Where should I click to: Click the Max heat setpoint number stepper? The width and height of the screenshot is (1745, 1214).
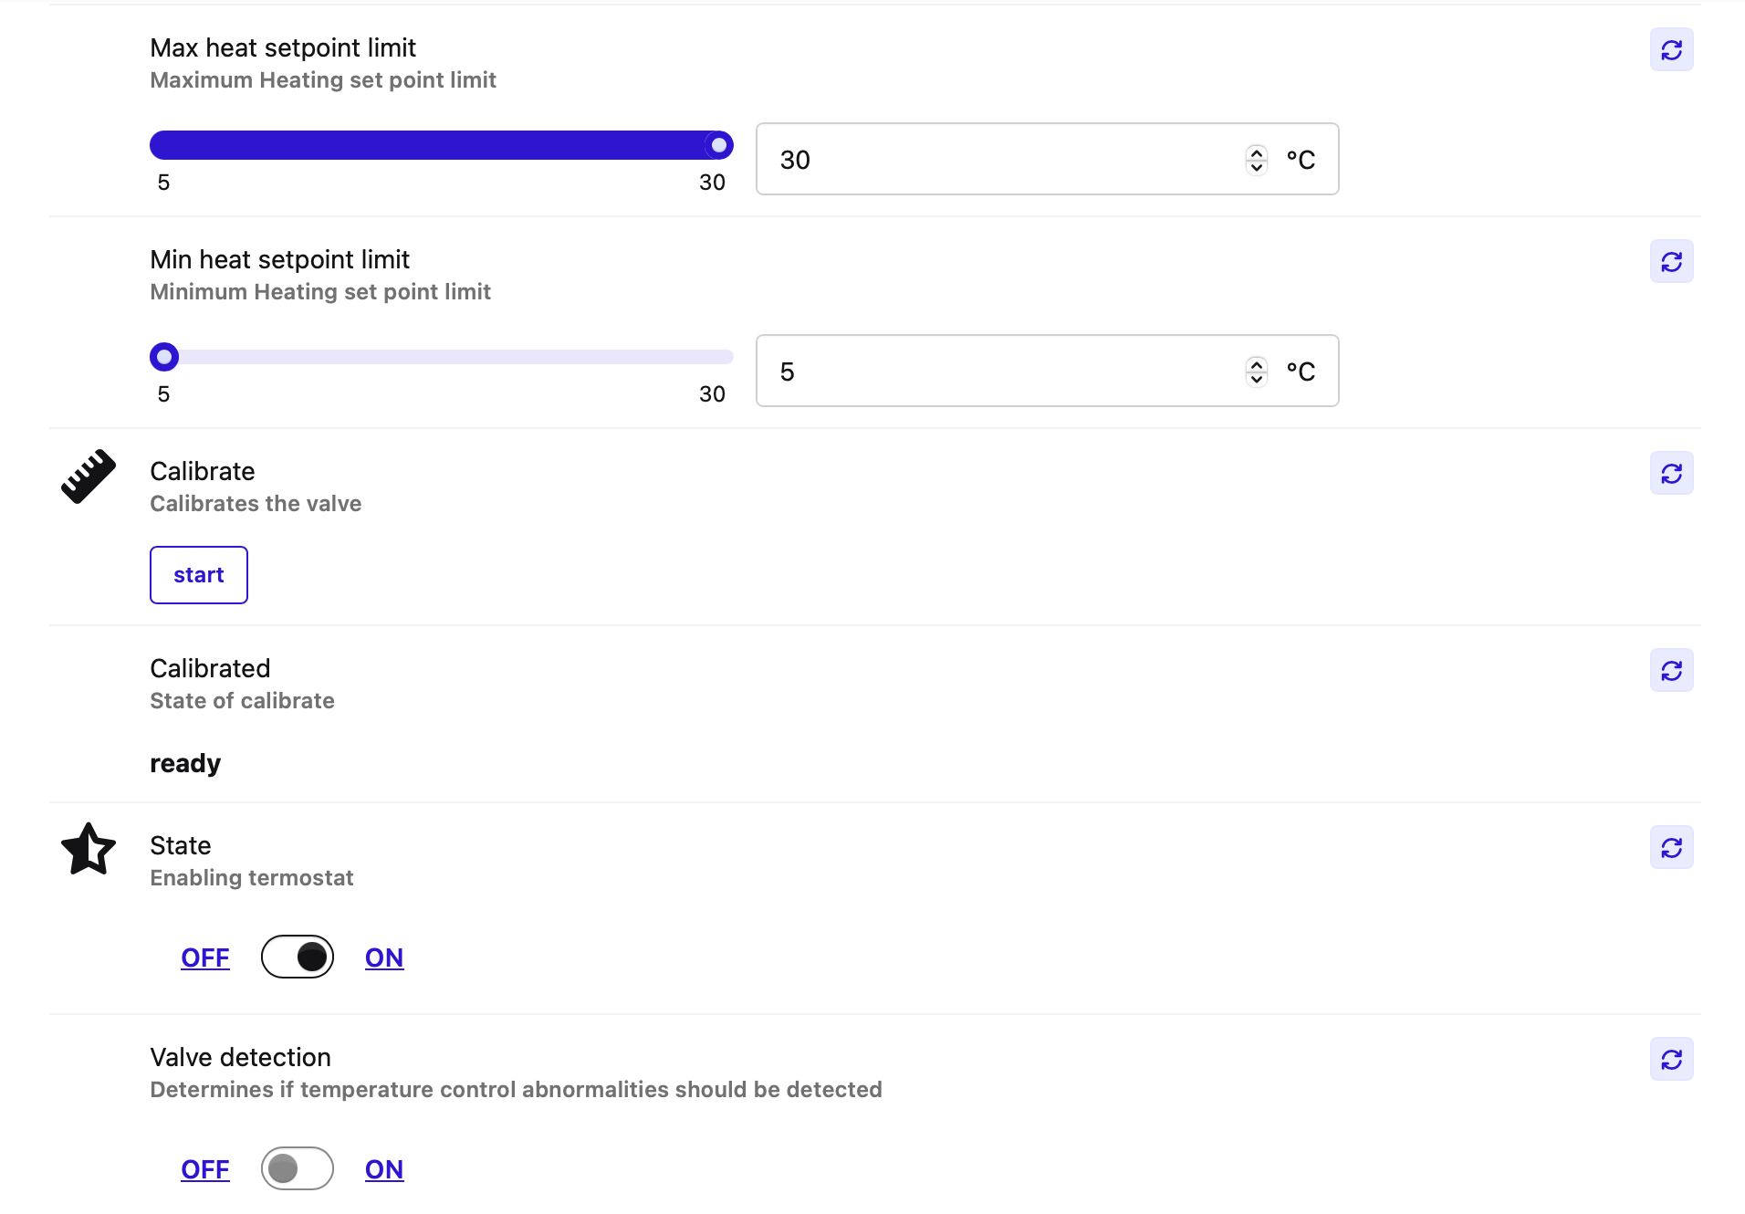pos(1257,160)
